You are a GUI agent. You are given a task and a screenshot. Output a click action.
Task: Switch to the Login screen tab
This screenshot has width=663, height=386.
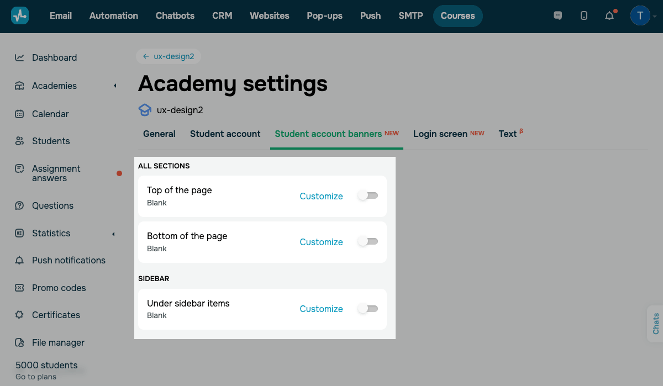point(440,134)
